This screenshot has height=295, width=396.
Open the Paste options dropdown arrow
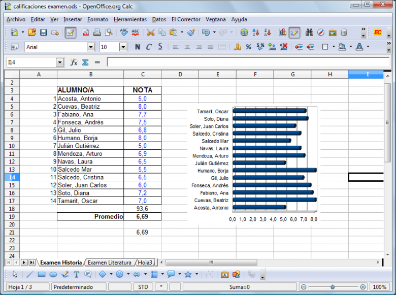pos(182,32)
